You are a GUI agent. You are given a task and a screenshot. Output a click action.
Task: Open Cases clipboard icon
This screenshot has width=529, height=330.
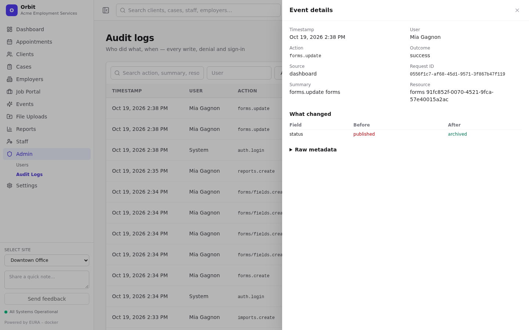pyautogui.click(x=10, y=67)
